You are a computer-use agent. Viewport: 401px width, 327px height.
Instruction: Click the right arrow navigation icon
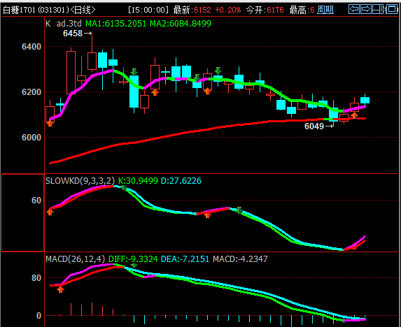click(x=366, y=9)
